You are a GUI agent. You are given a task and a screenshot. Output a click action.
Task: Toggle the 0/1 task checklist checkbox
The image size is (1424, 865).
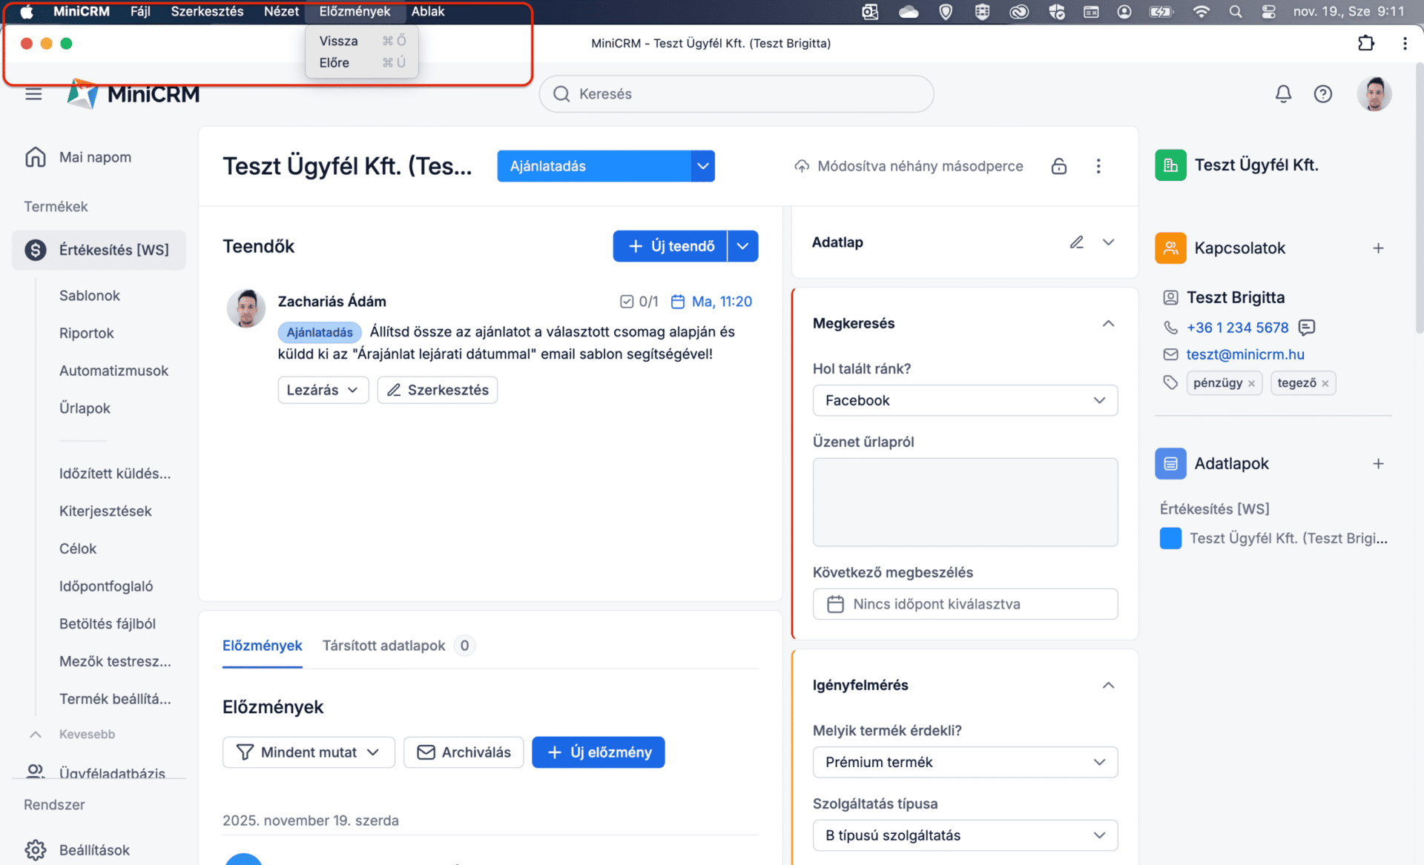tap(627, 302)
